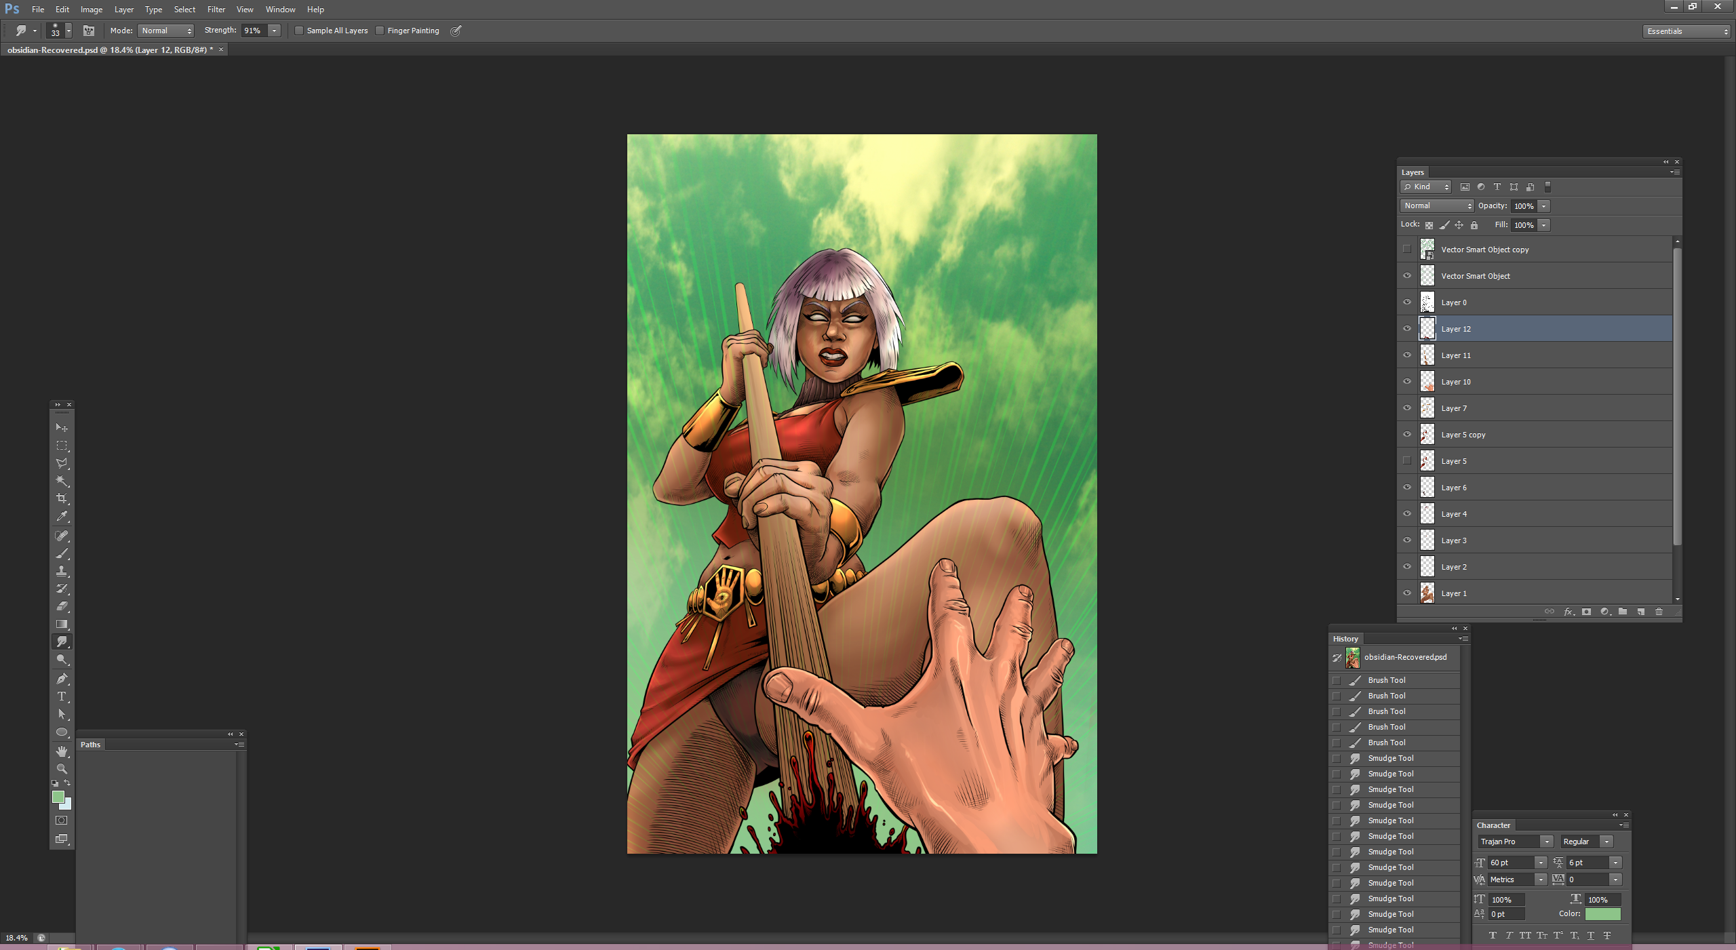Image resolution: width=1736 pixels, height=950 pixels.
Task: Select the Polygonal Lasso tool
Action: 62,463
